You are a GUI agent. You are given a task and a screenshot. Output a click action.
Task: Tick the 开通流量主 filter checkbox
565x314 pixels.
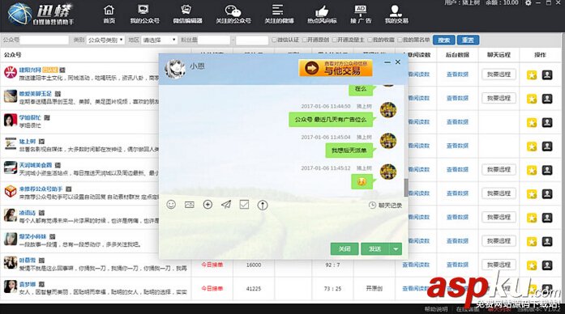334,40
